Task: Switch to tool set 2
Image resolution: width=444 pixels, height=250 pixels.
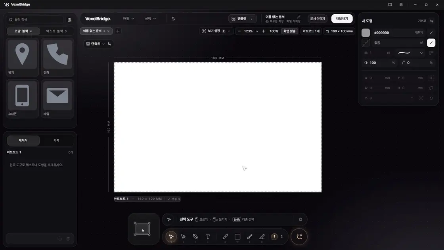Action: pos(281,237)
